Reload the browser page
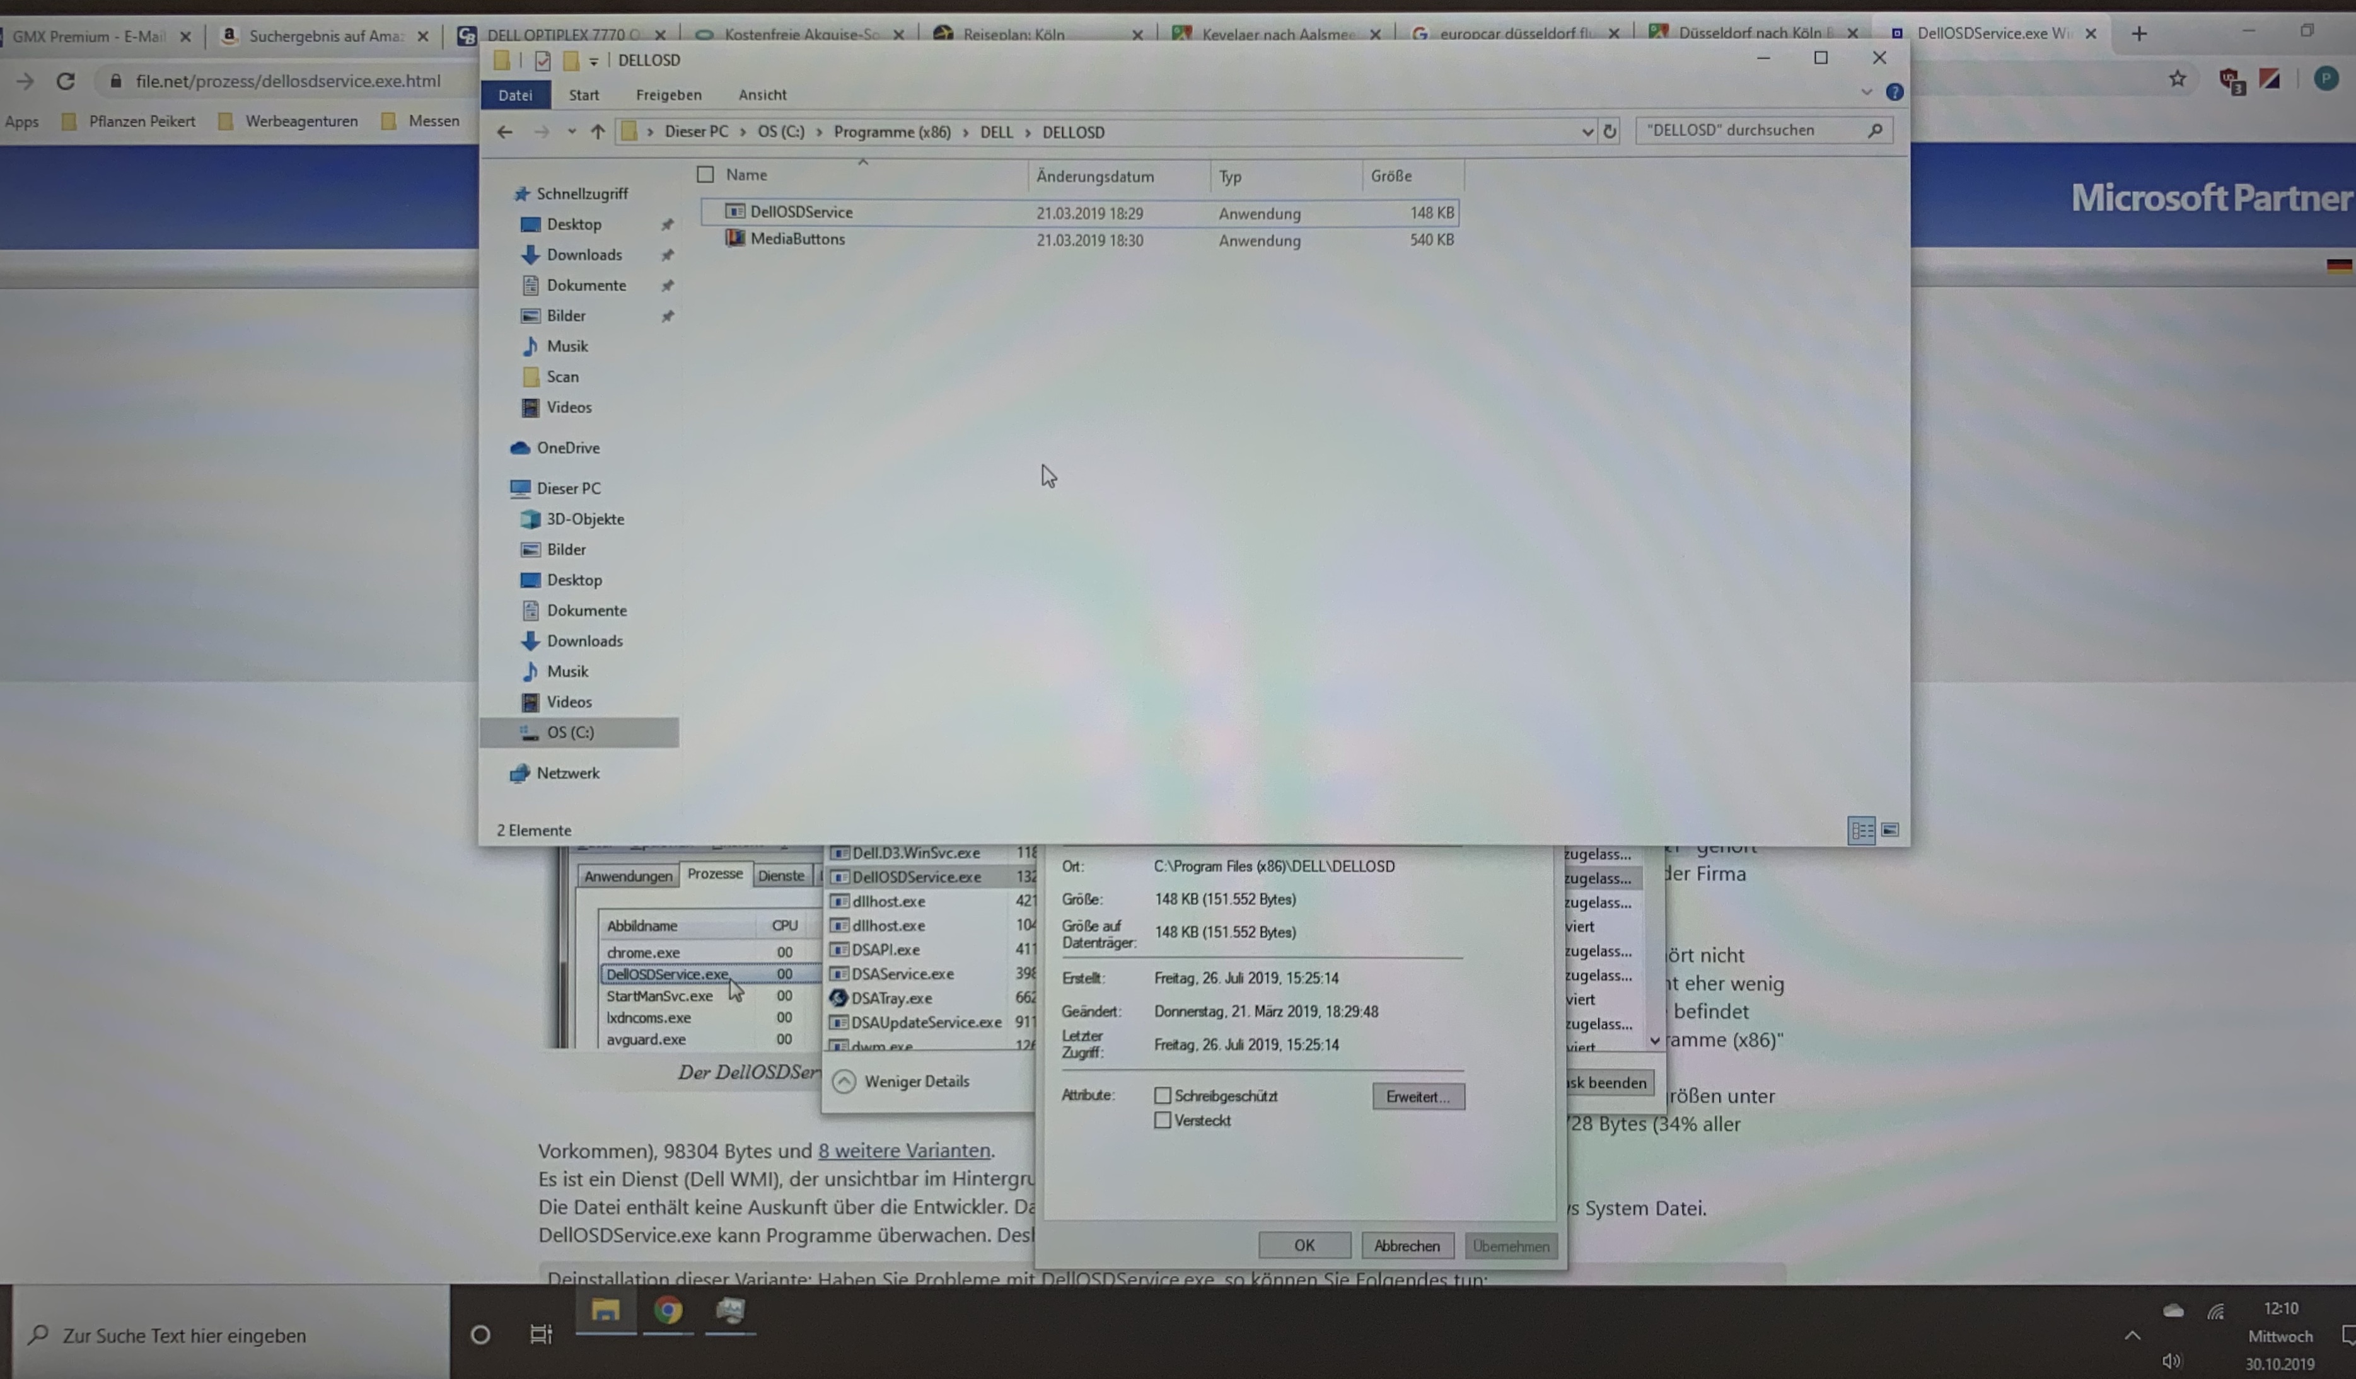This screenshot has height=1379, width=2356. click(66, 81)
